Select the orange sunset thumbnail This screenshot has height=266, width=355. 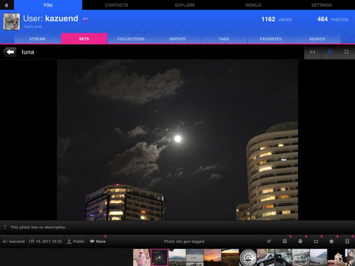click(212, 257)
